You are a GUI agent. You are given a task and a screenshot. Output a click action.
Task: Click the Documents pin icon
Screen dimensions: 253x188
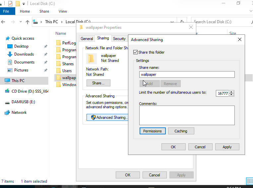click(x=46, y=62)
